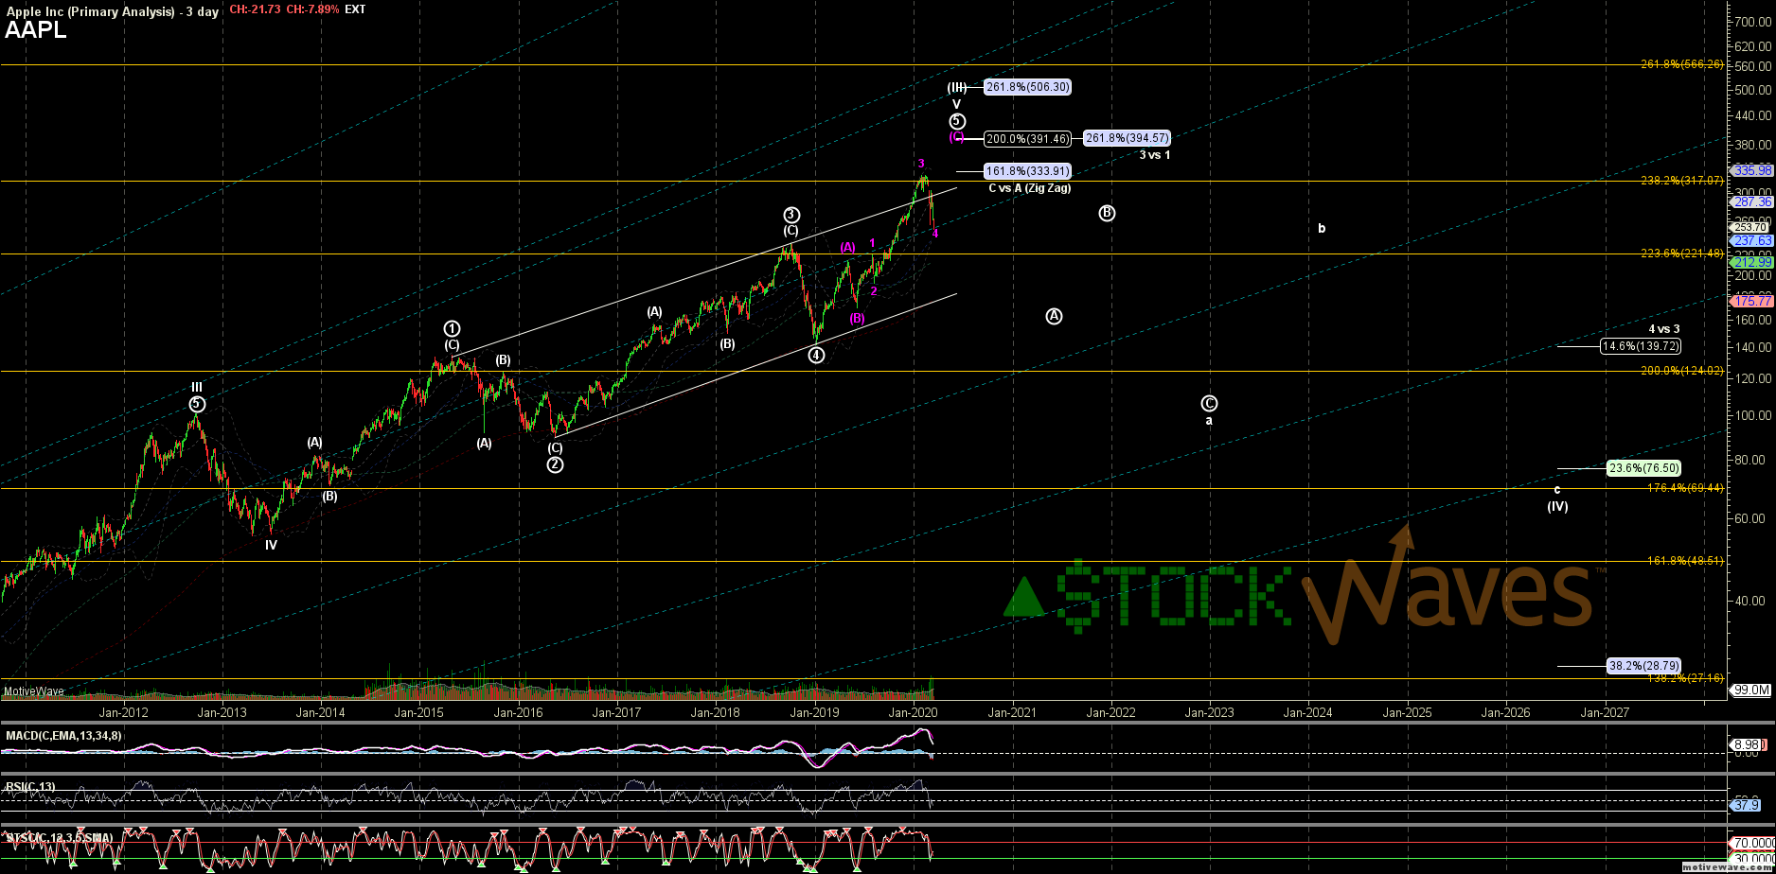Image resolution: width=1776 pixels, height=874 pixels.
Task: Click the 70.0000 stochastic level tag
Action: (1752, 843)
